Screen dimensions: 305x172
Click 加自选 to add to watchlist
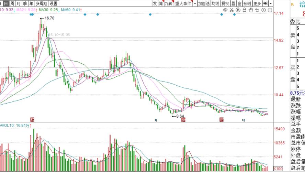coord(204,3)
